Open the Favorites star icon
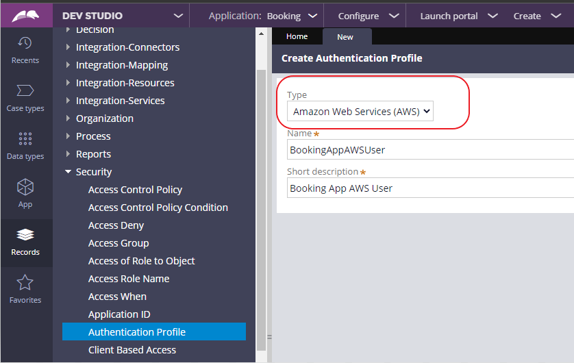Image resolution: width=574 pixels, height=363 pixels. tap(25, 282)
